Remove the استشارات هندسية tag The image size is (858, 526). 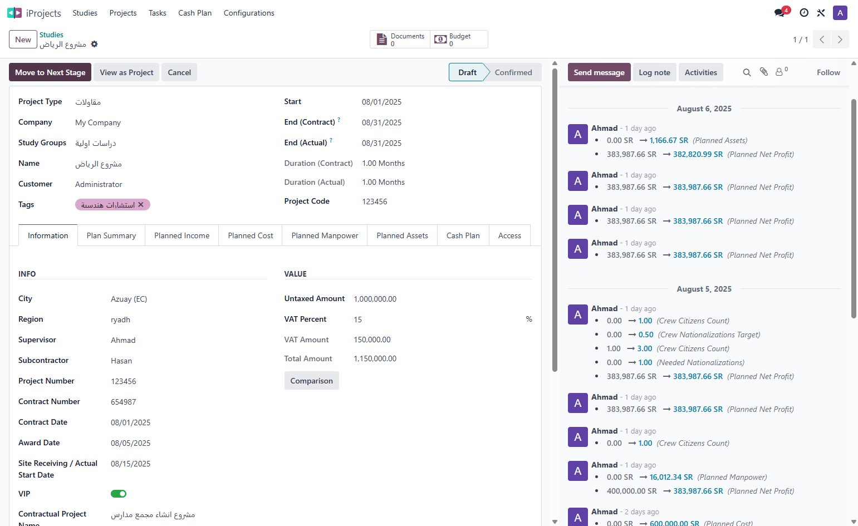tap(141, 205)
